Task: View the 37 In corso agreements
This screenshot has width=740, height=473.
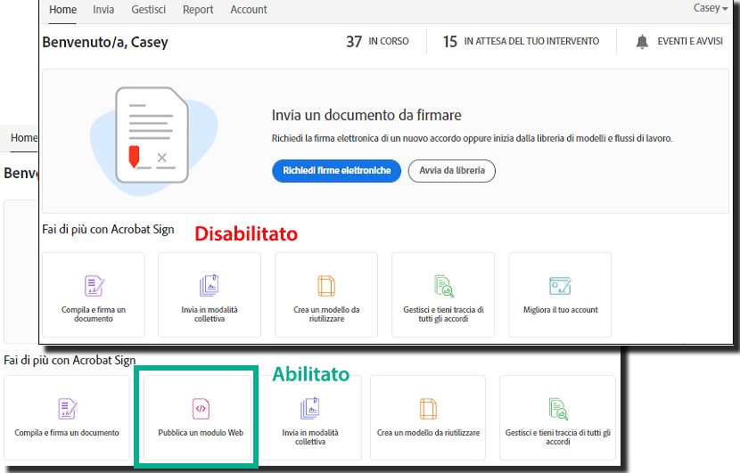Action: (x=377, y=42)
